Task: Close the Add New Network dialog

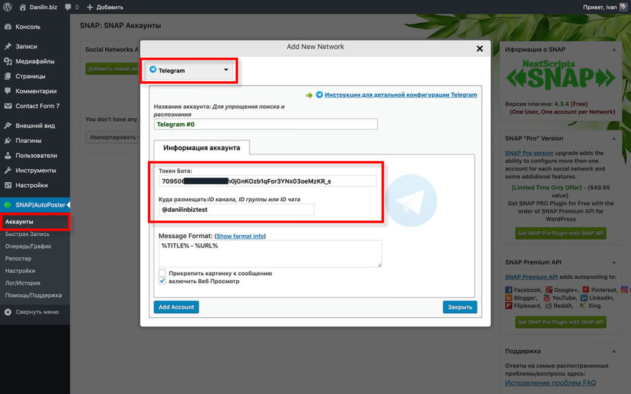Action: coord(480,48)
